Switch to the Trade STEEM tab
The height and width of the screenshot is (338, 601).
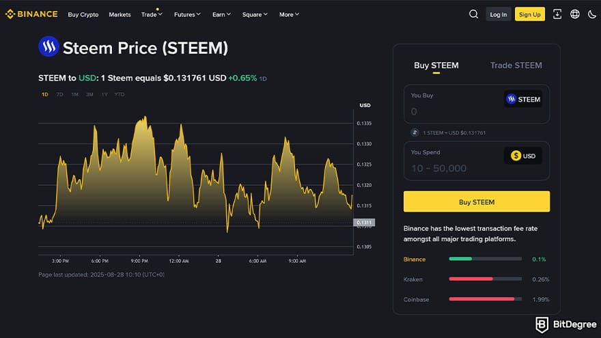click(x=516, y=66)
